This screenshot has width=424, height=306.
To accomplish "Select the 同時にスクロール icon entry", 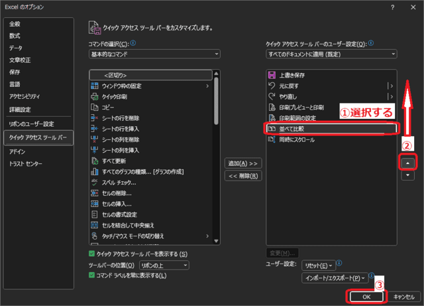I will point(271,140).
